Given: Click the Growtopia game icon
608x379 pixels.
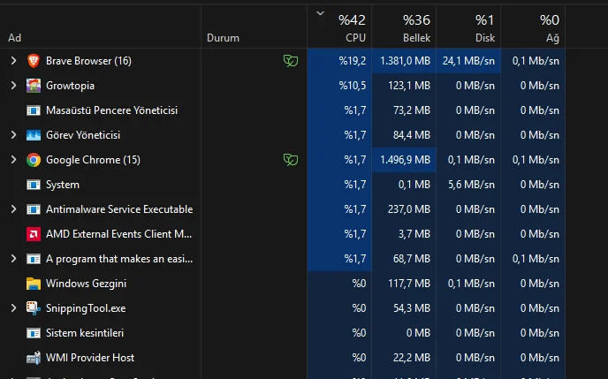Looking at the screenshot, I should (x=34, y=86).
